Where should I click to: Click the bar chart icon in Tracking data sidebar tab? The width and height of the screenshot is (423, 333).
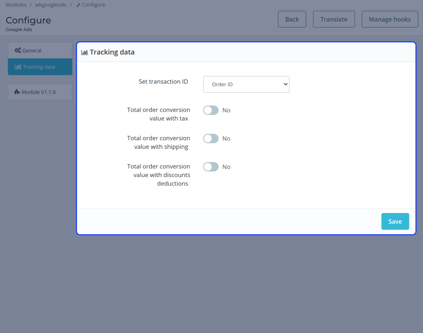(18, 67)
